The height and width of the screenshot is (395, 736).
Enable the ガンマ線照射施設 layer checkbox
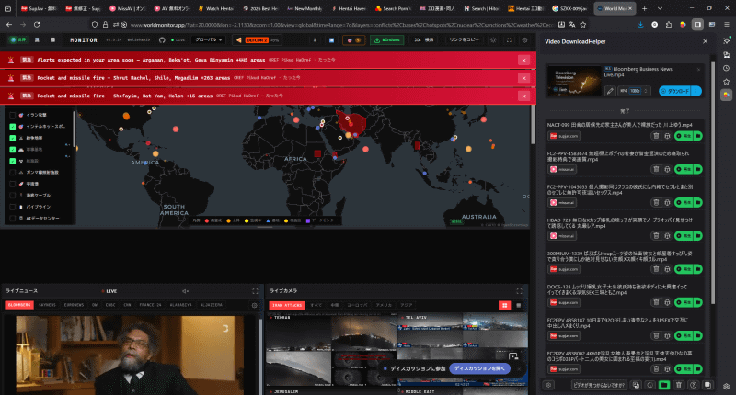pos(13,173)
